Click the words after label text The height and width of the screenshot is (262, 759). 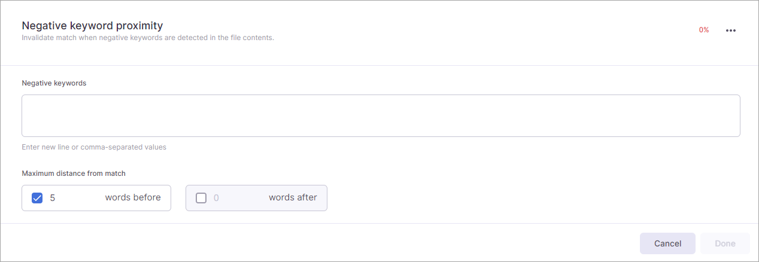(293, 197)
